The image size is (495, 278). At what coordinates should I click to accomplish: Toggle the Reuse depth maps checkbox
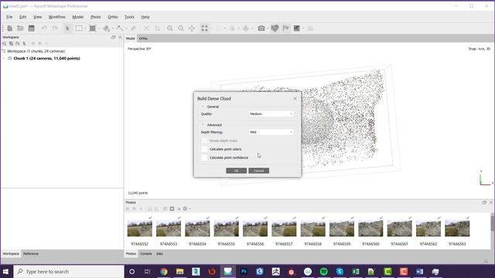point(204,141)
